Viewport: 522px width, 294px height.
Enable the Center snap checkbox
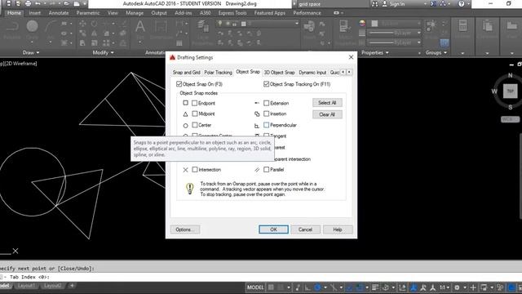coord(195,125)
